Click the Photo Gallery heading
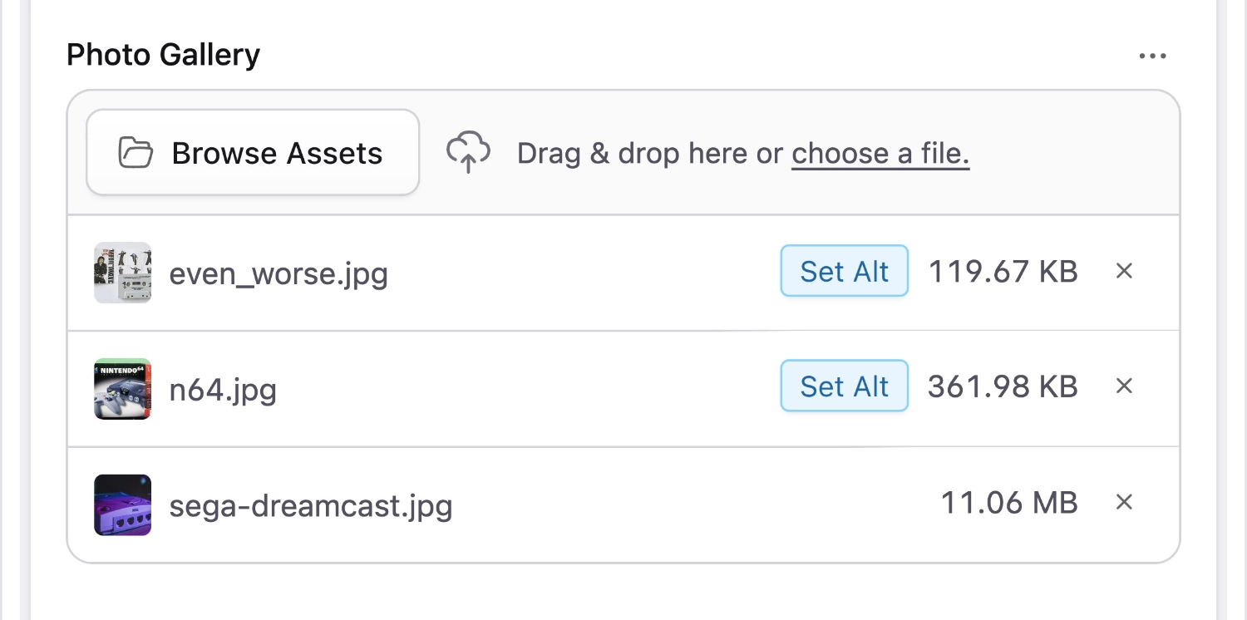The width and height of the screenshot is (1247, 620). point(163,54)
